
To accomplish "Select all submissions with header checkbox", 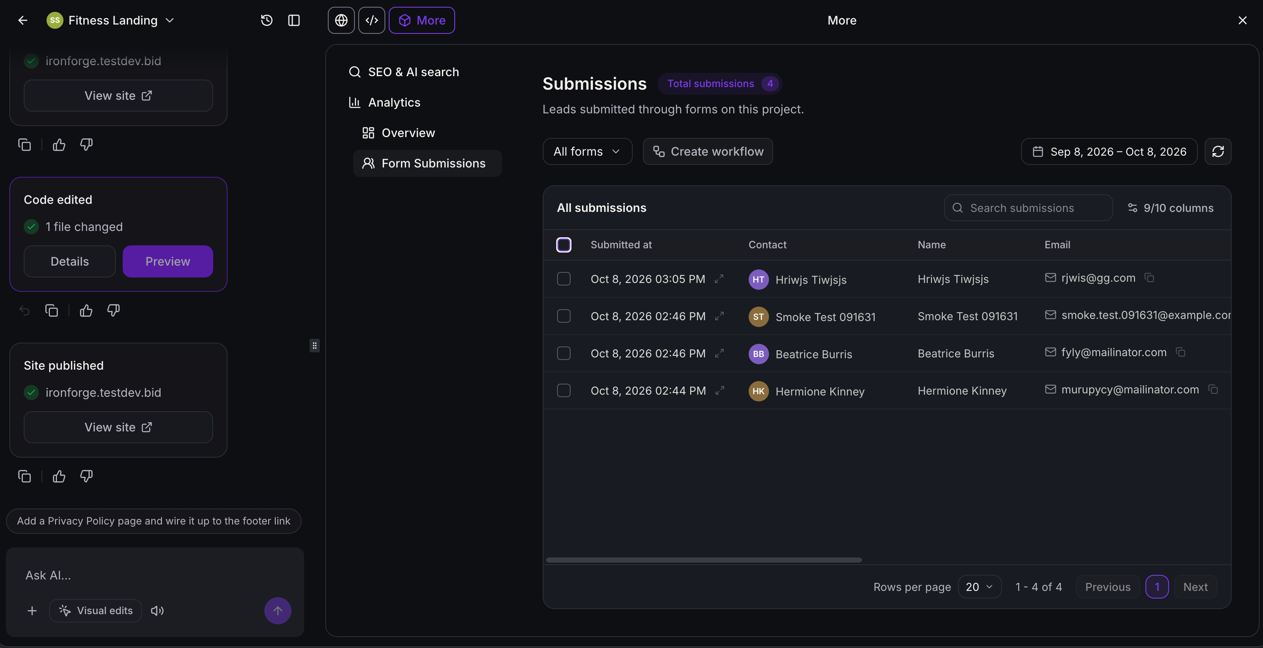I will (x=564, y=244).
